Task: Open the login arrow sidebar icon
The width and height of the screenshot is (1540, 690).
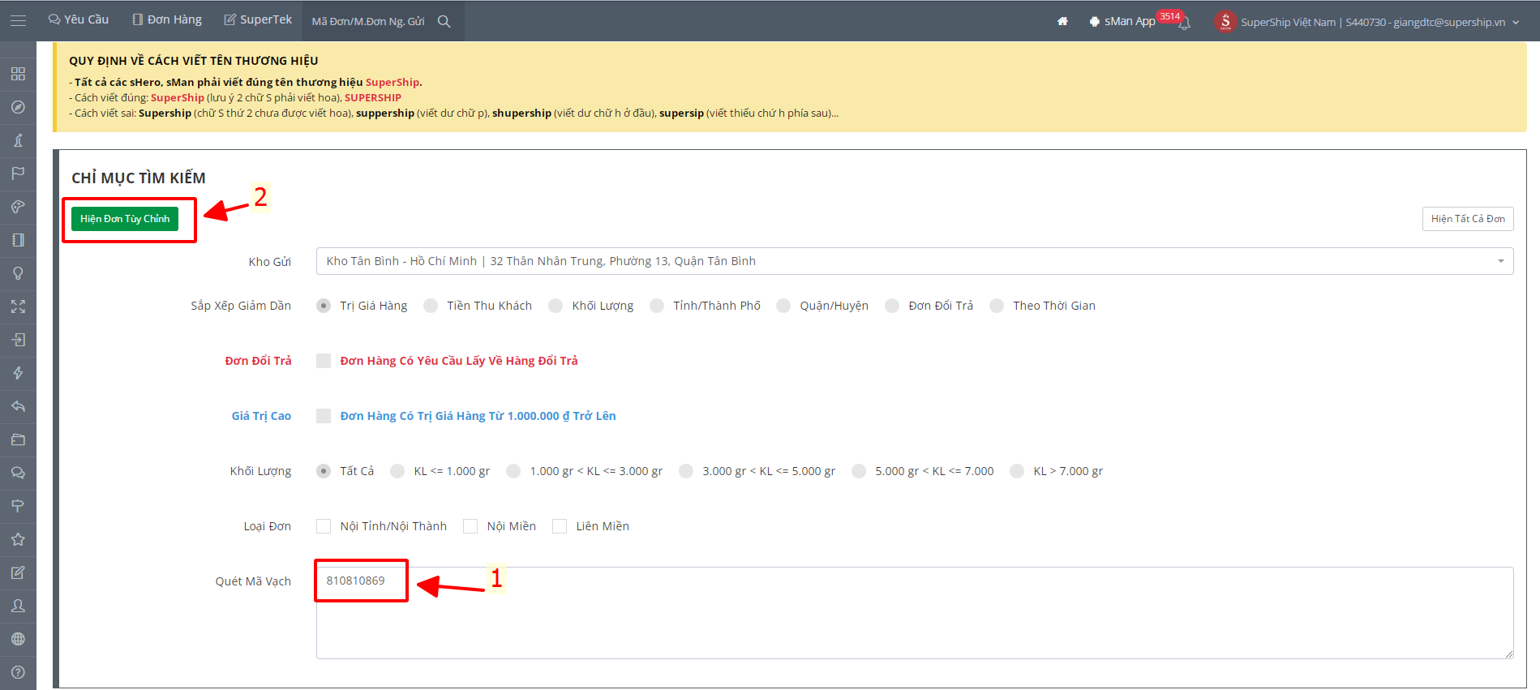Action: coord(18,340)
